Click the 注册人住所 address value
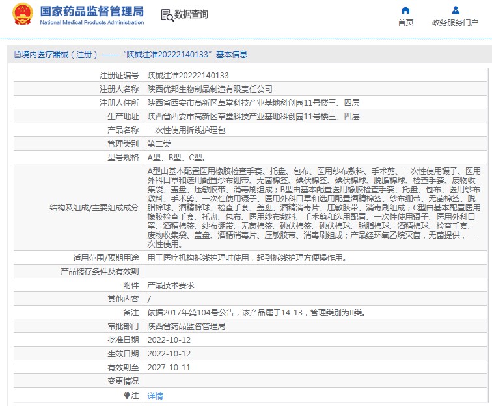This screenshot has width=492, height=406. 253,103
